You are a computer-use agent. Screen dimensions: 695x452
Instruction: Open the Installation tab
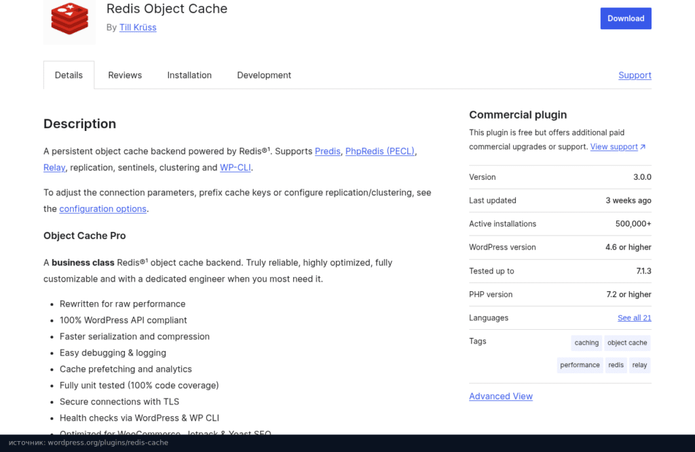tap(189, 75)
